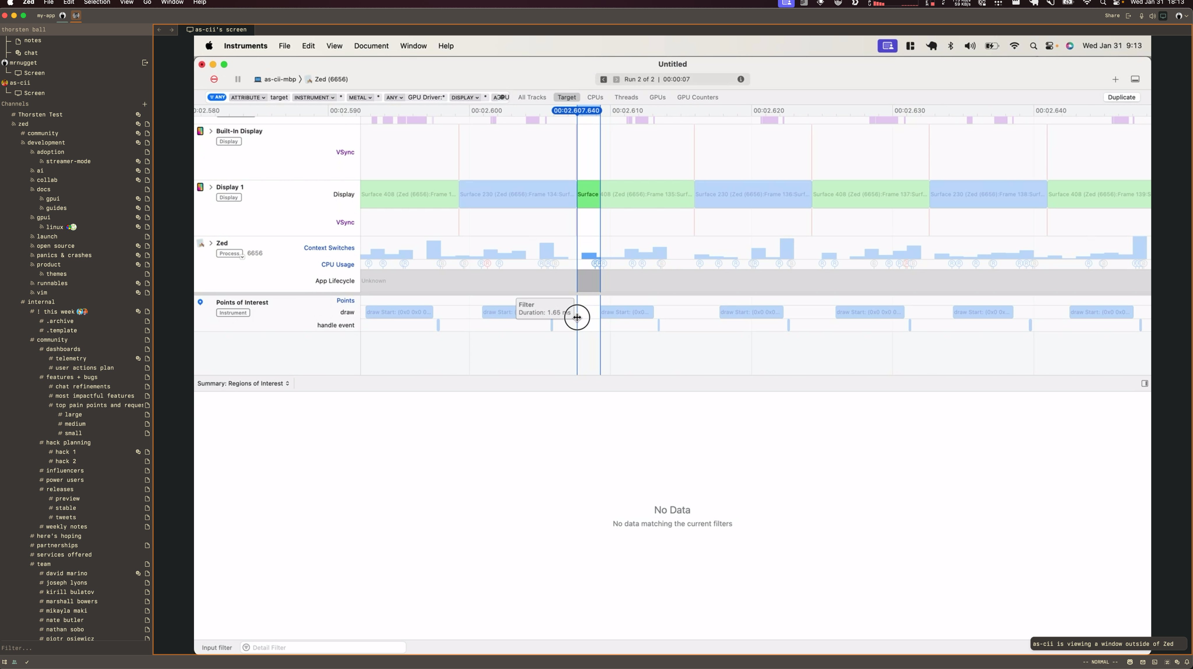Open the Document menu in Instruments
The image size is (1193, 669).
point(371,46)
